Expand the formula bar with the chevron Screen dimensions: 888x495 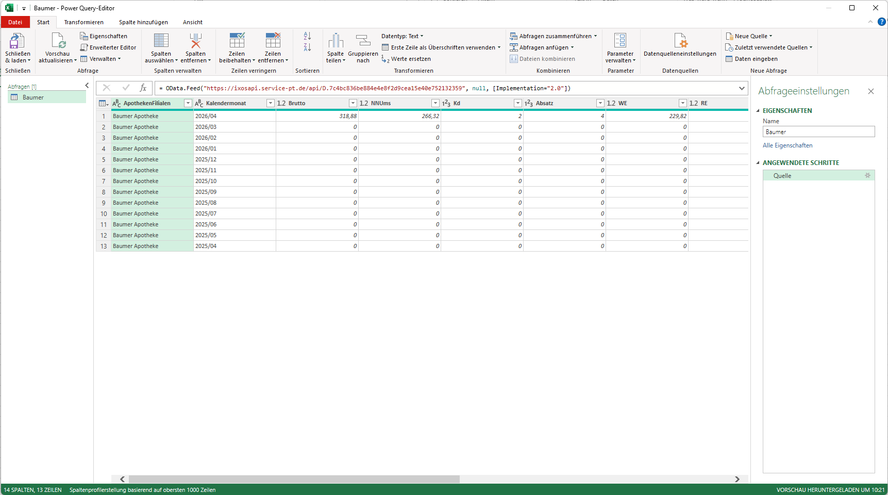[x=742, y=88]
